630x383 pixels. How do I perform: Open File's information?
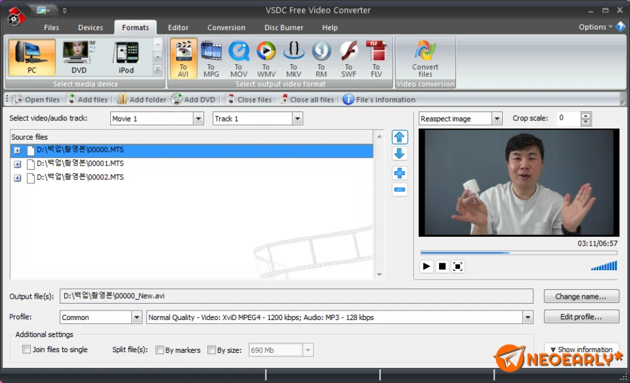pyautogui.click(x=379, y=100)
